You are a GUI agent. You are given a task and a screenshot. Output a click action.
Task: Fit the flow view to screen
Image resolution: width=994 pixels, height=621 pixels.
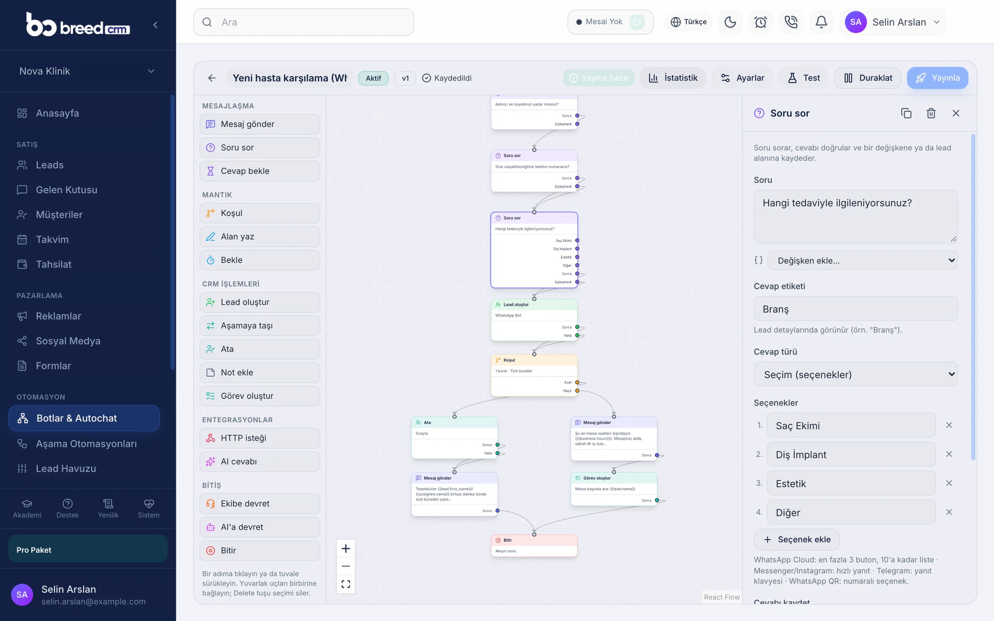tap(346, 584)
